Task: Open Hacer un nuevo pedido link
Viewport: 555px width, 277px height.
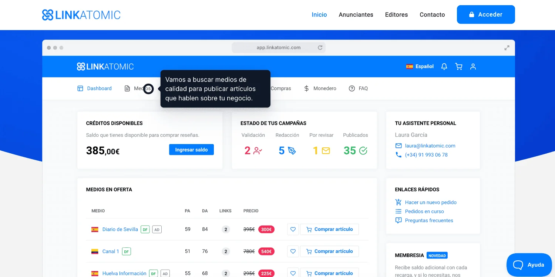Action: click(x=431, y=202)
